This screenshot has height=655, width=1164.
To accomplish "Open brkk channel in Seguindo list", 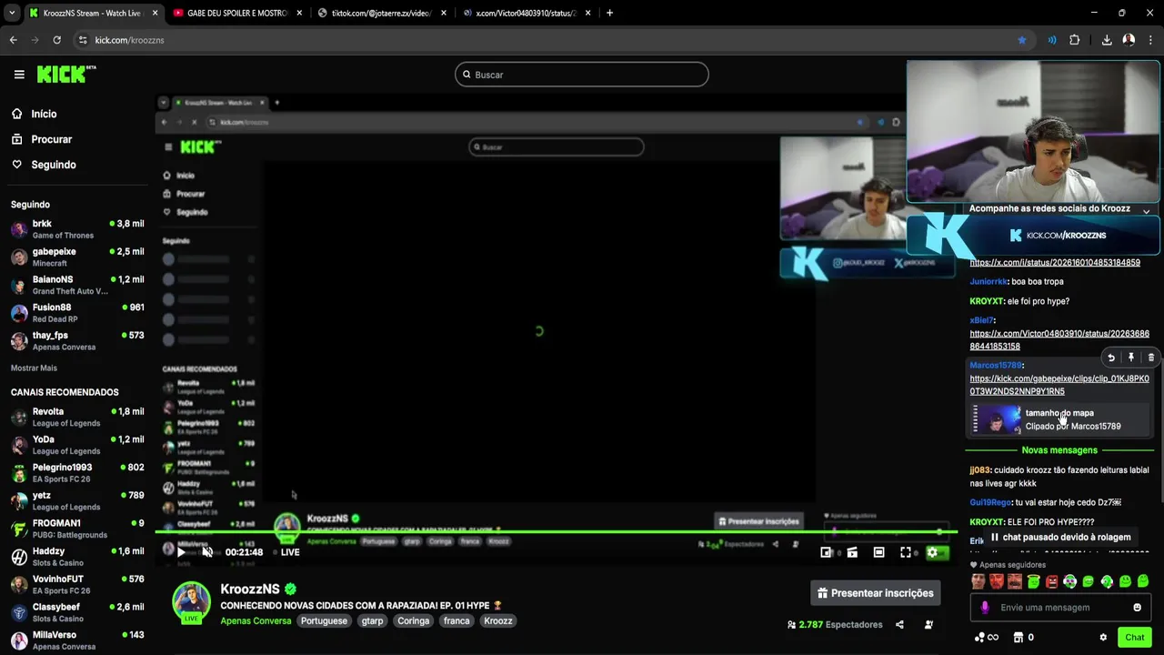I will coord(77,229).
